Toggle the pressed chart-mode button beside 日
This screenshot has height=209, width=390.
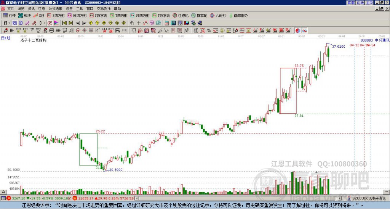pos(14,23)
